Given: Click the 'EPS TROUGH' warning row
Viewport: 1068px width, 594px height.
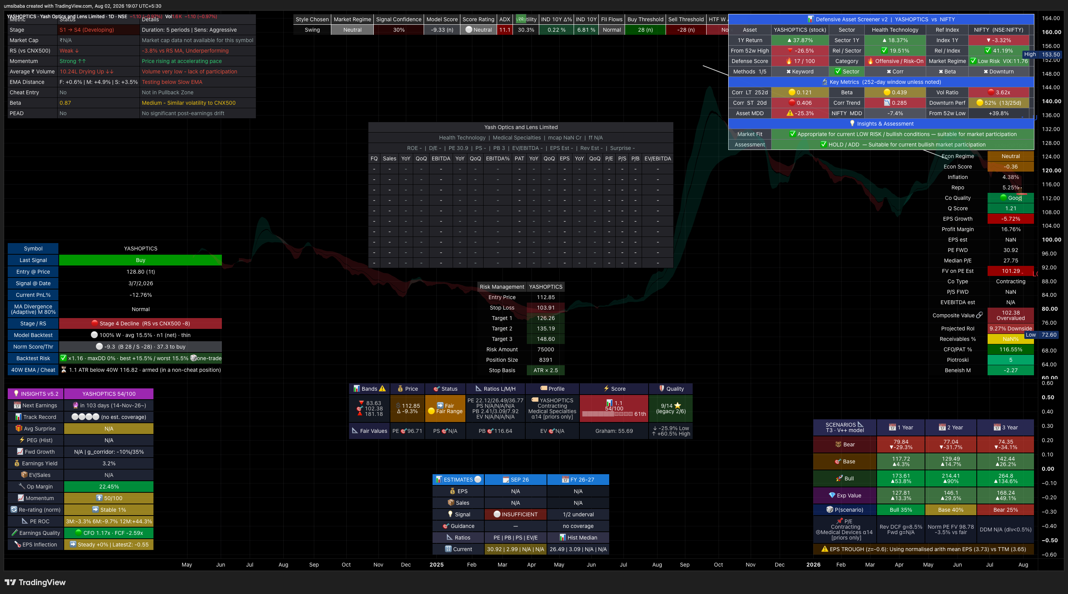Looking at the screenshot, I should (923, 549).
